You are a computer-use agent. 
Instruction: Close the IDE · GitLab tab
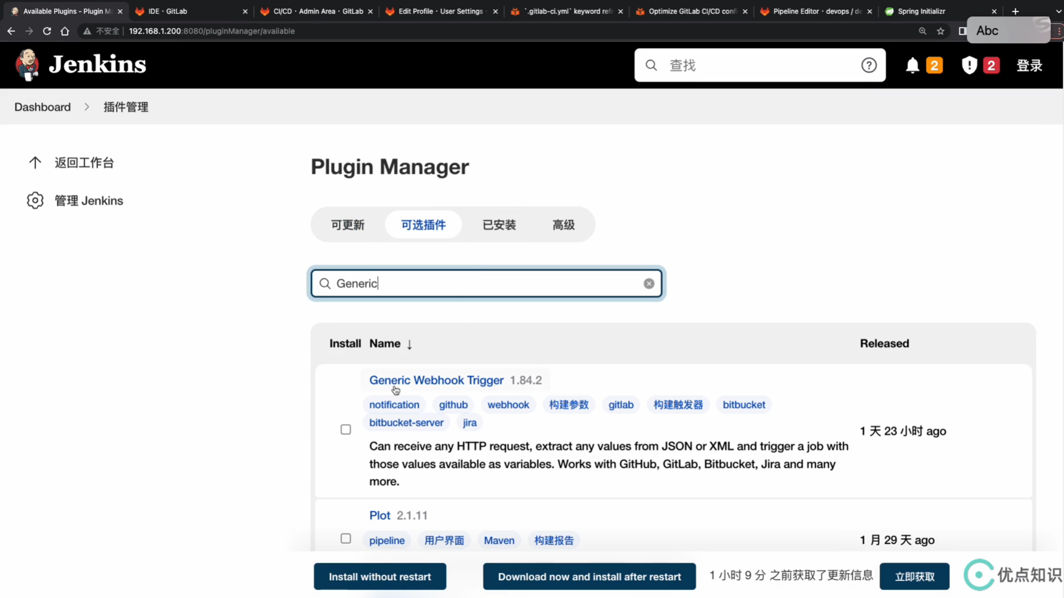coord(245,11)
